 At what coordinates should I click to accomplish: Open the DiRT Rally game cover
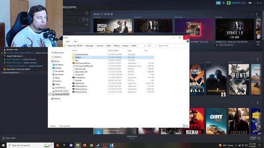click(x=216, y=121)
